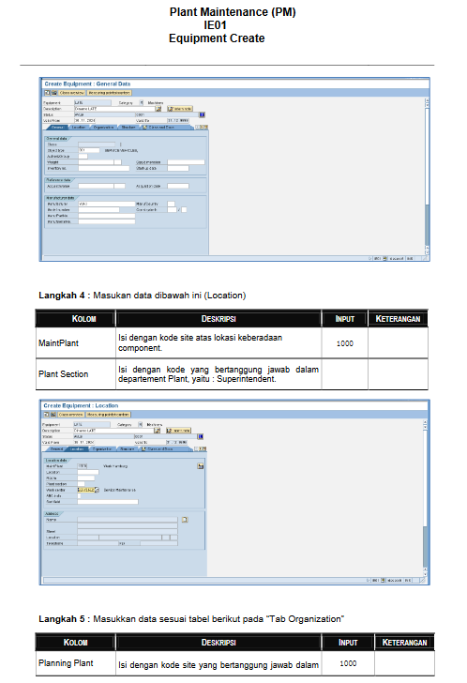
Task: Click Class overview button in Location screen
Action: pos(70,415)
